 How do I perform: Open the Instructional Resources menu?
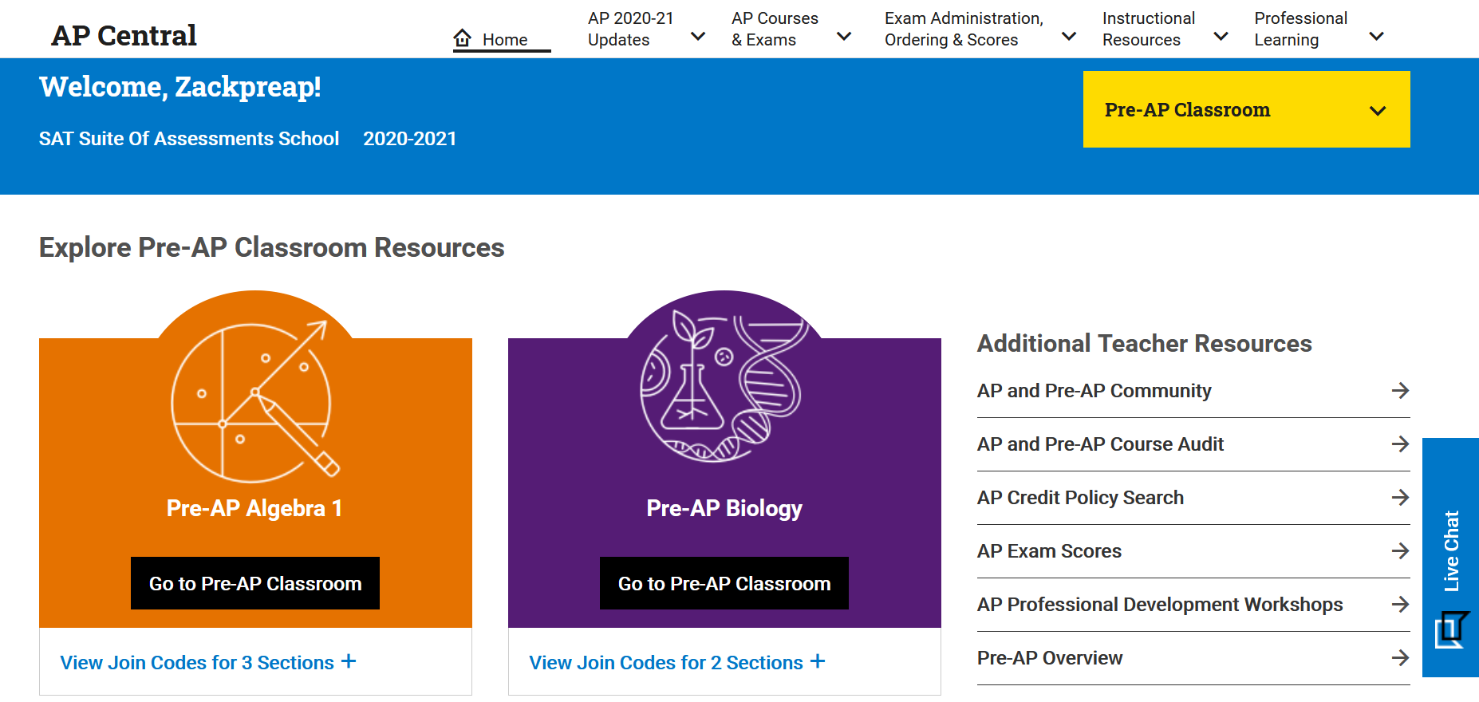click(x=1165, y=29)
